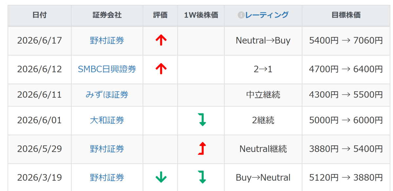Open the 大和証券 link
This screenshot has width=393, height=191.
(x=107, y=120)
